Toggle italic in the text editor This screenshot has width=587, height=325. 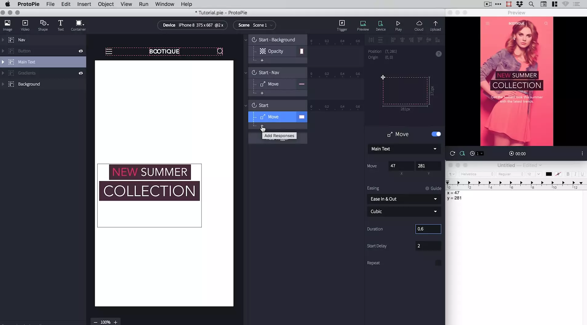pos(575,174)
